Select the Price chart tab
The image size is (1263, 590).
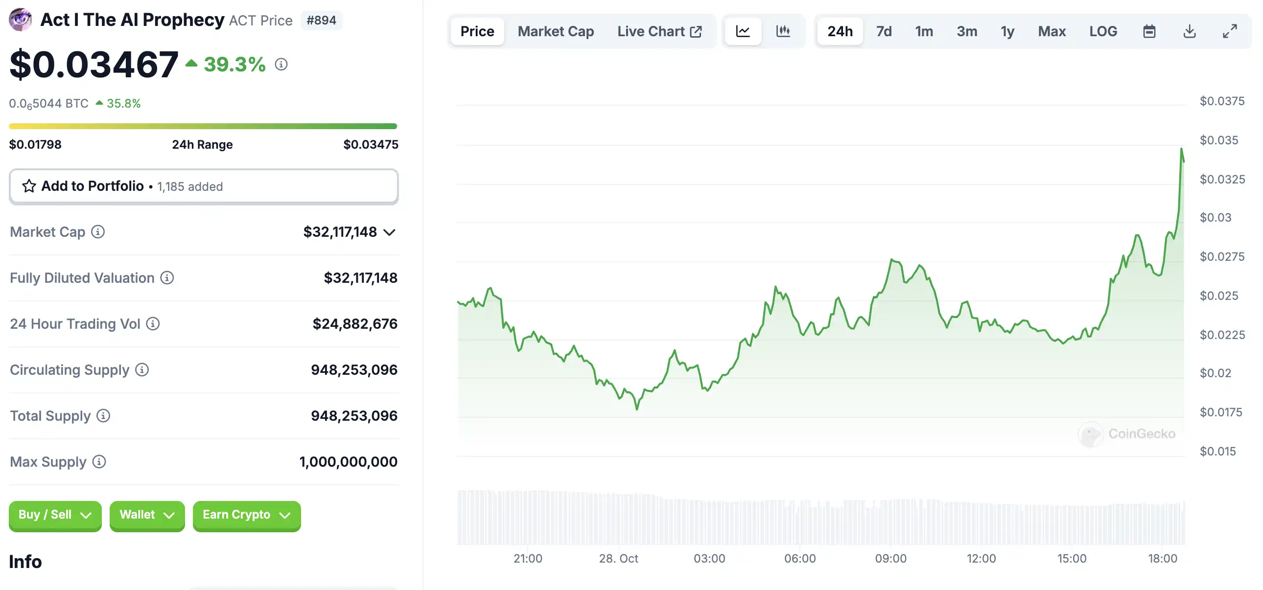pyautogui.click(x=477, y=31)
